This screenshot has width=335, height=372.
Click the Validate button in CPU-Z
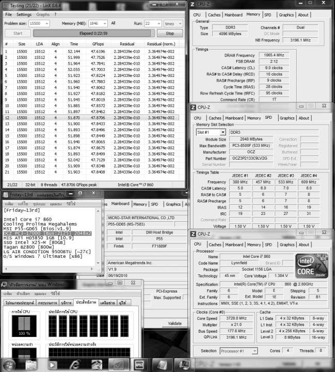pos(175,323)
